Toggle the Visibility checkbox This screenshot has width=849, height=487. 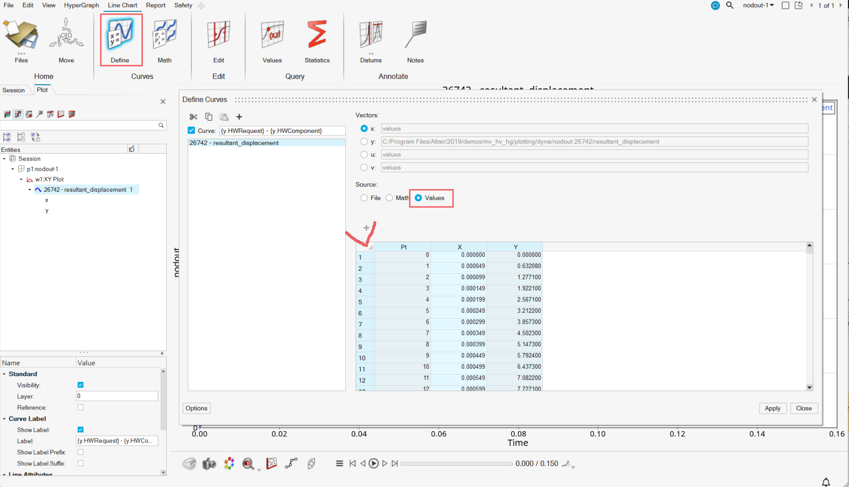81,385
